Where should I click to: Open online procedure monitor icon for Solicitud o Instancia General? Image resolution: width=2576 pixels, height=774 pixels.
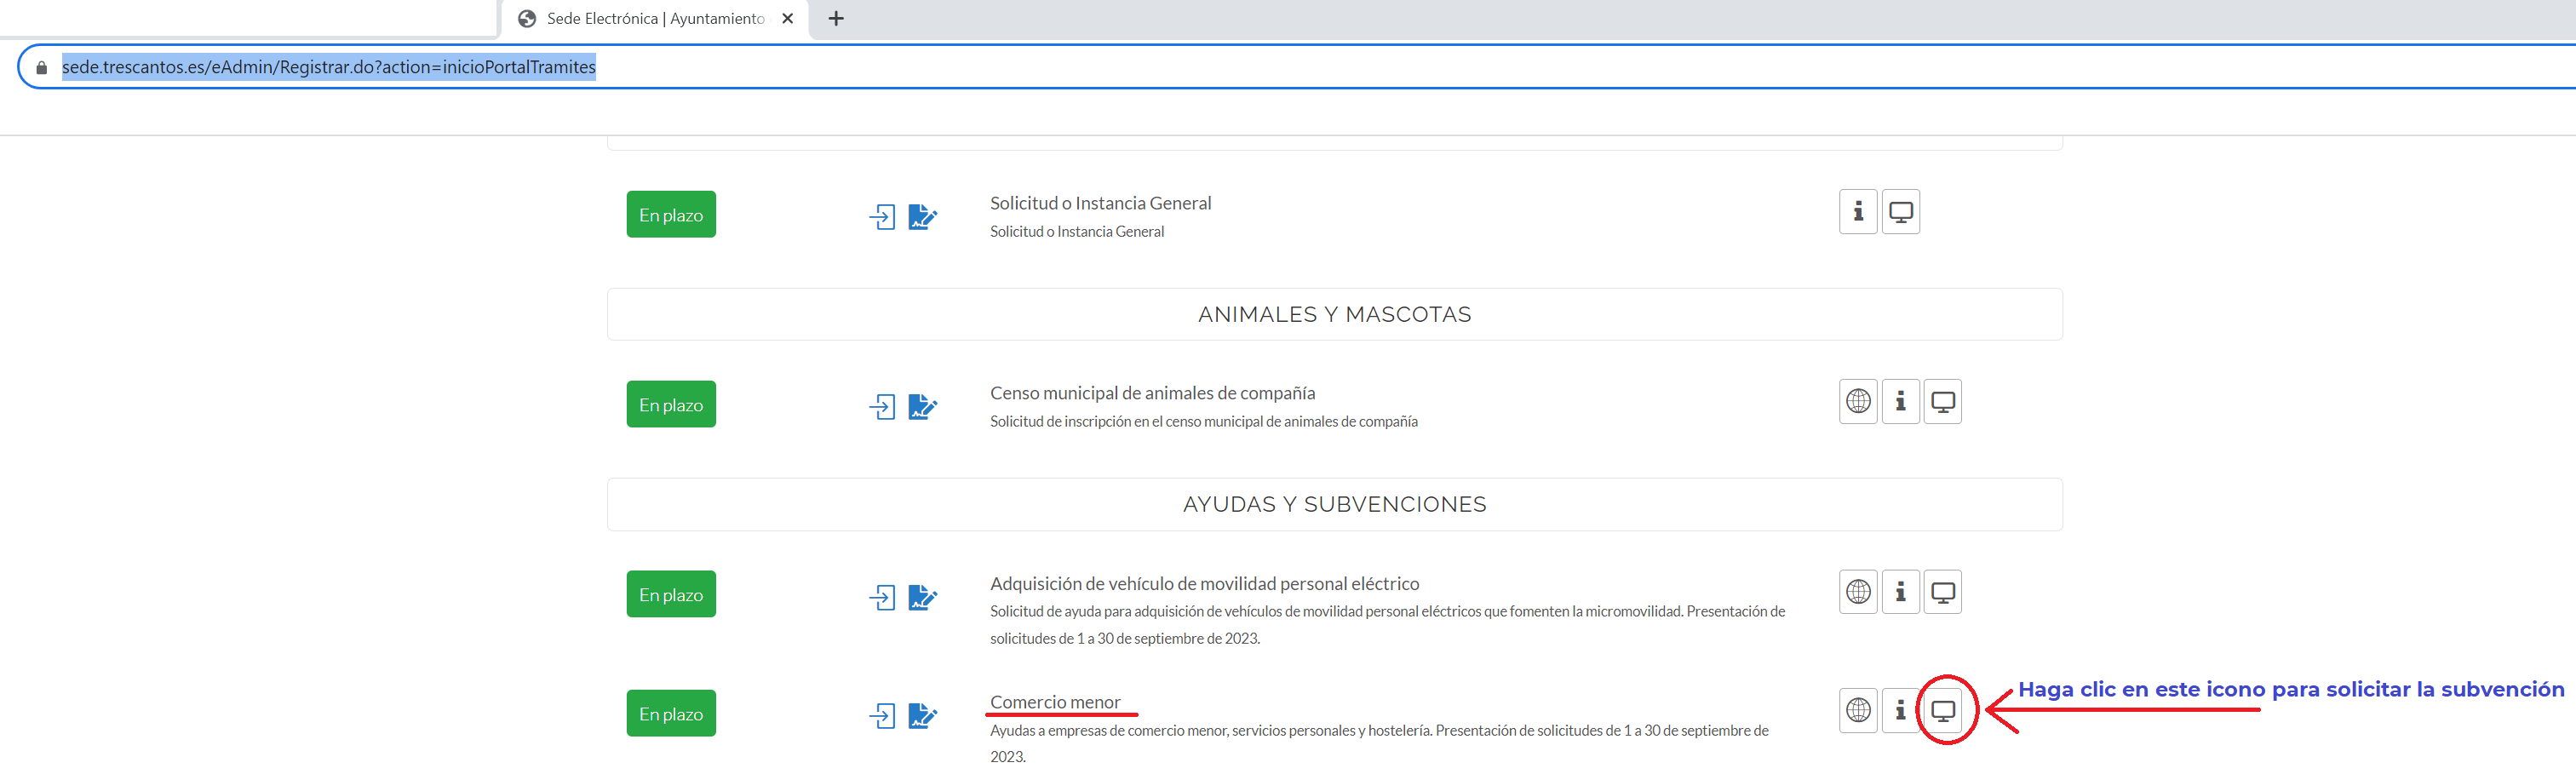coord(1900,212)
